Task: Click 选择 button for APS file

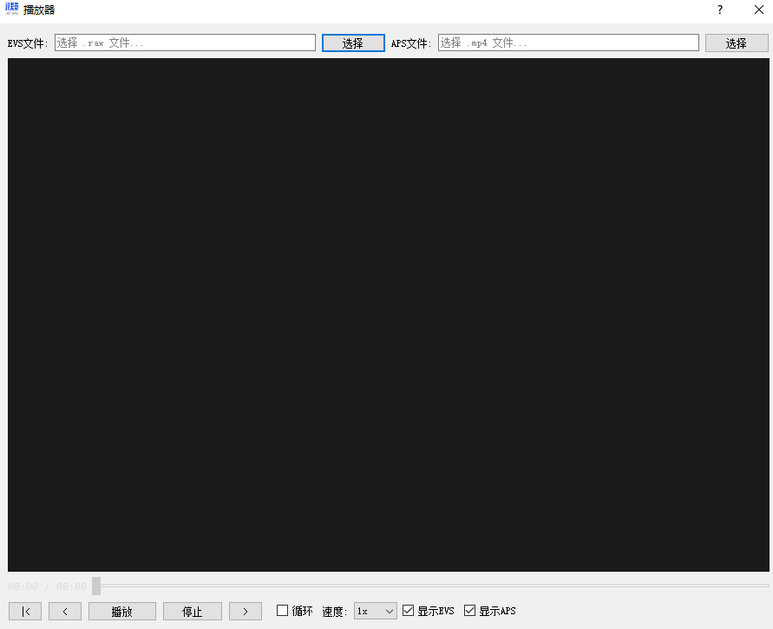Action: click(x=737, y=43)
